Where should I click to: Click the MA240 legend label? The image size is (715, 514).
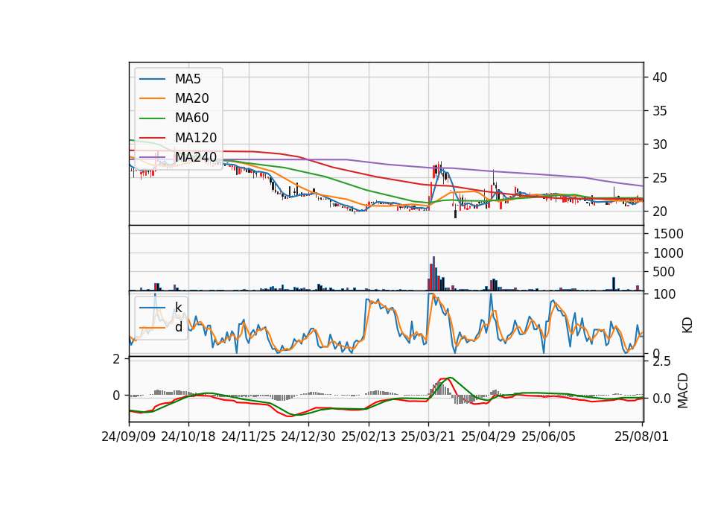(x=196, y=157)
